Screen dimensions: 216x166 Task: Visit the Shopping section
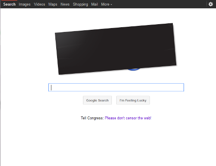[80, 4]
